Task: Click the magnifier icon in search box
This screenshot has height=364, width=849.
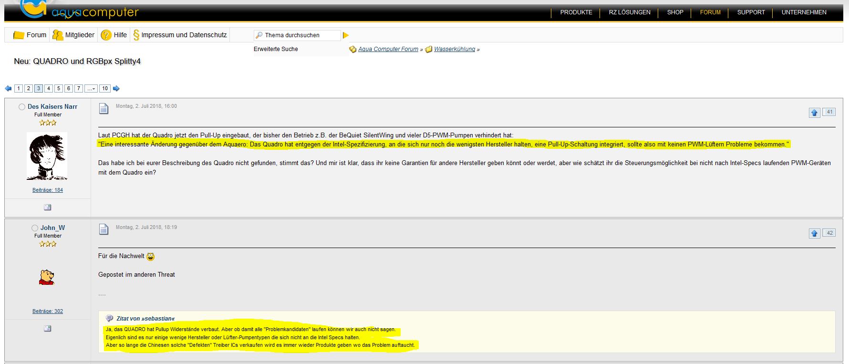Action: 259,35
